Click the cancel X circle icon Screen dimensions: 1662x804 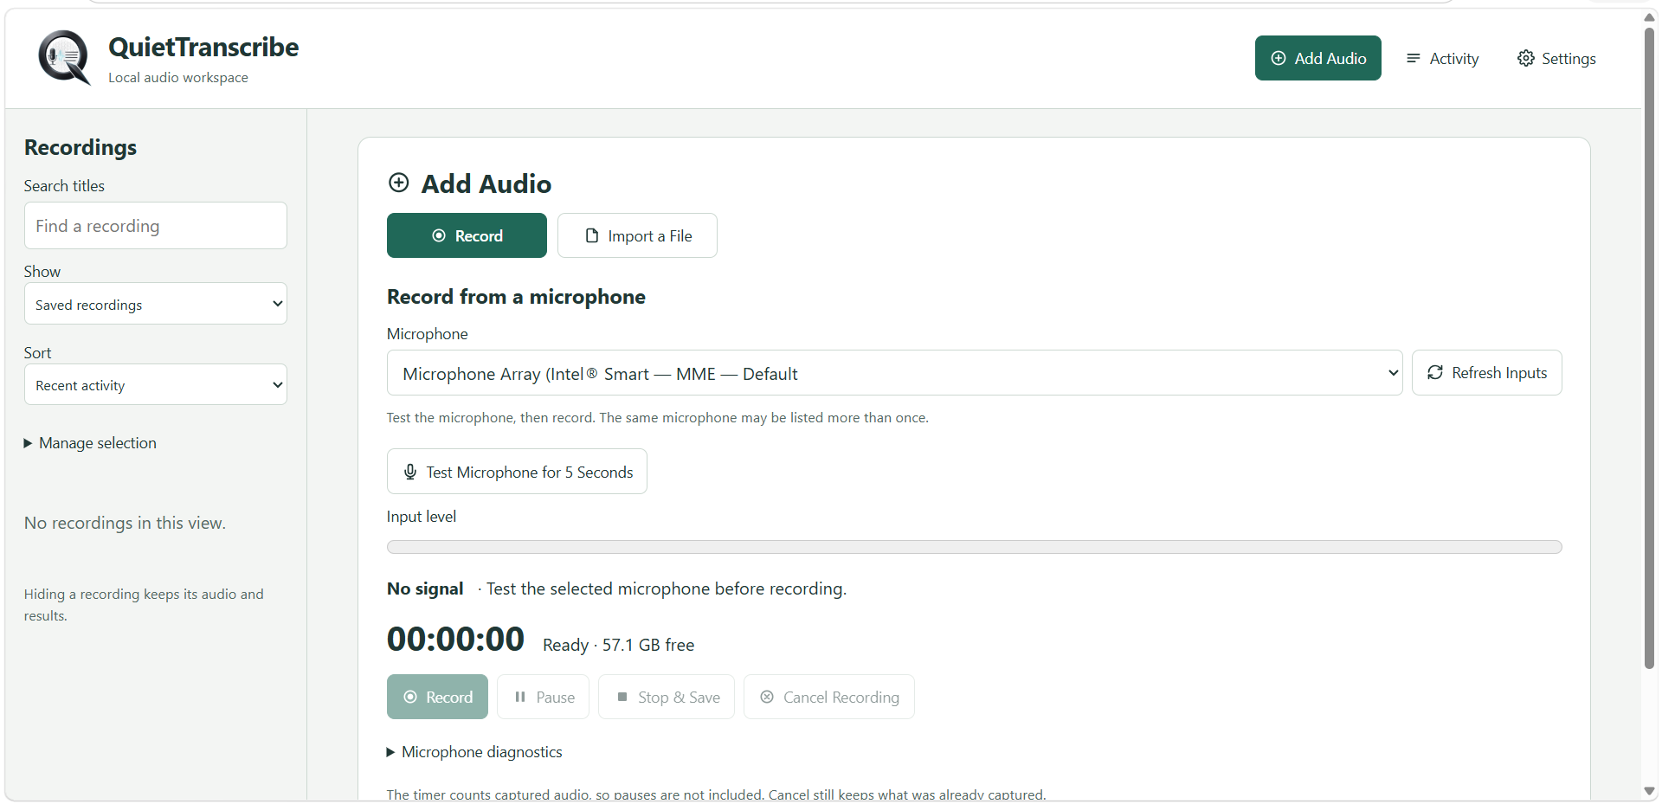767,697
